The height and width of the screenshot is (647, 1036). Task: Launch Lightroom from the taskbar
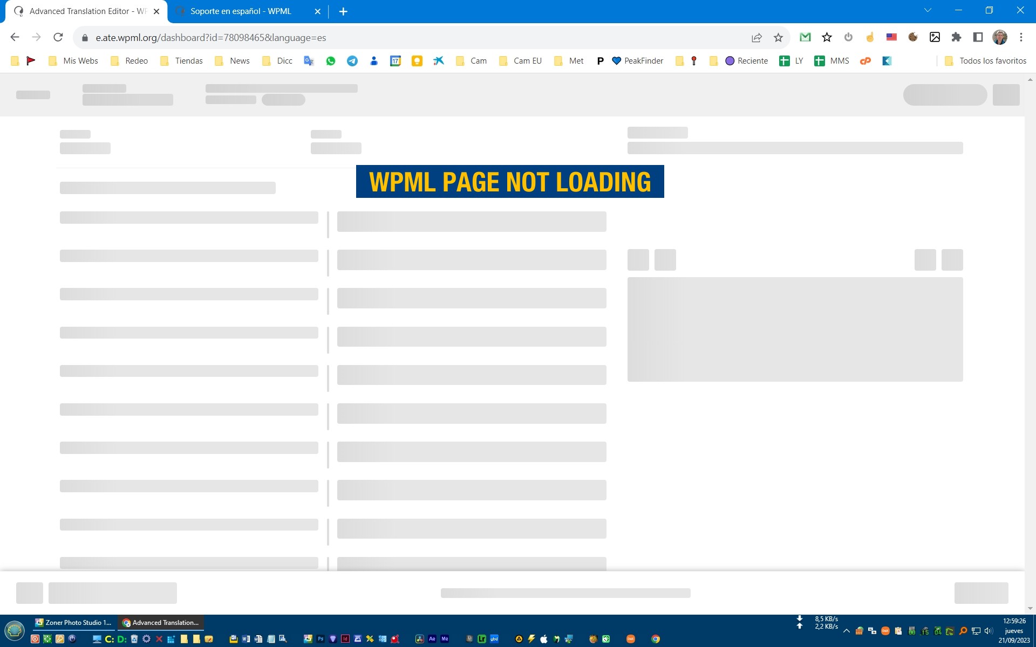click(x=482, y=639)
